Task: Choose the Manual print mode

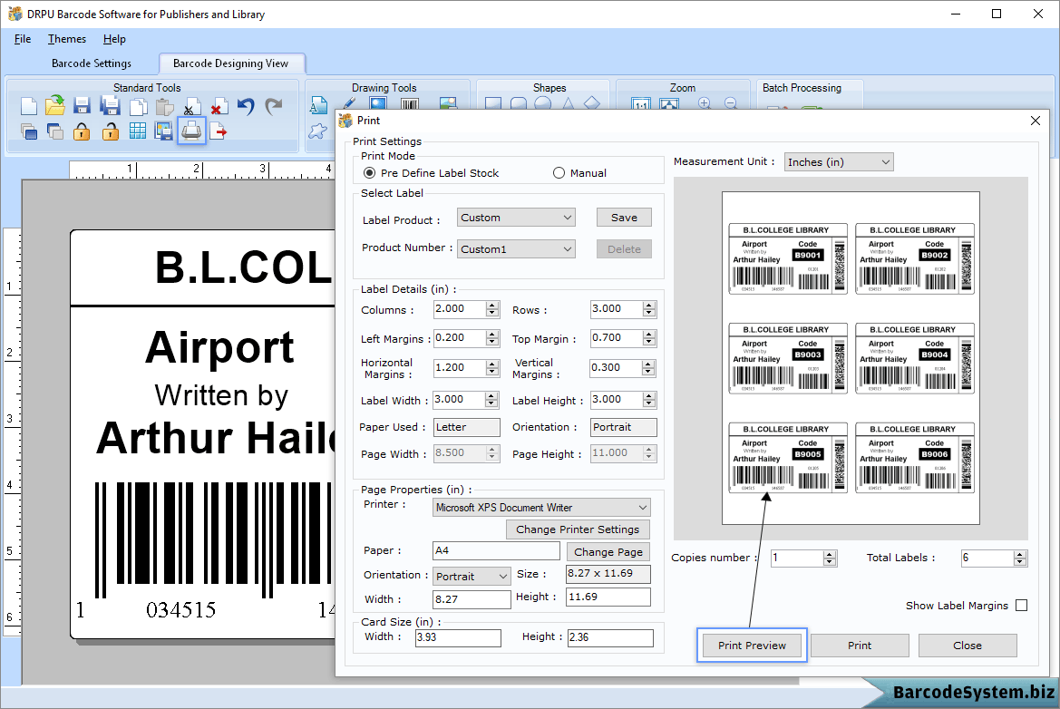Action: (x=559, y=173)
